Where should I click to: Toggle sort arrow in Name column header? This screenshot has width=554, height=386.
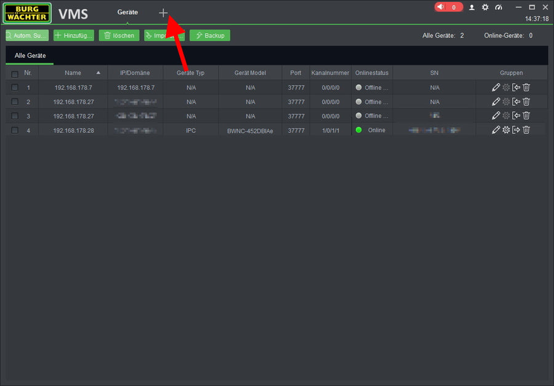pos(98,73)
